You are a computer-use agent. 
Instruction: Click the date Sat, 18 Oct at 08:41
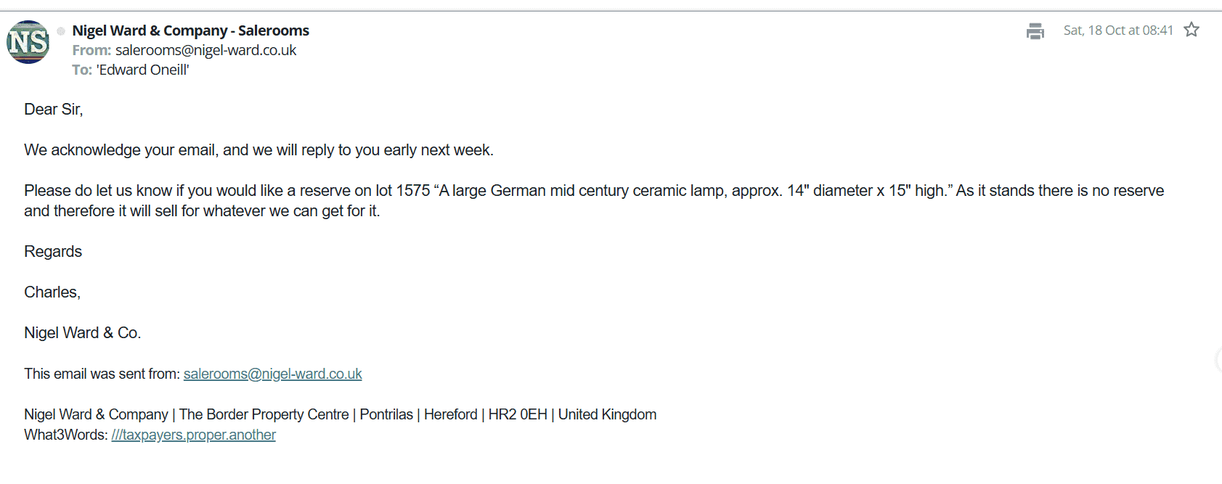pos(1117,30)
